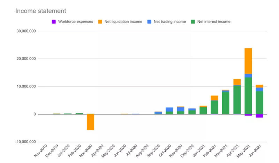Click the 30,000,000 y-axis label
This screenshot has width=279, height=163.
[x=26, y=31]
